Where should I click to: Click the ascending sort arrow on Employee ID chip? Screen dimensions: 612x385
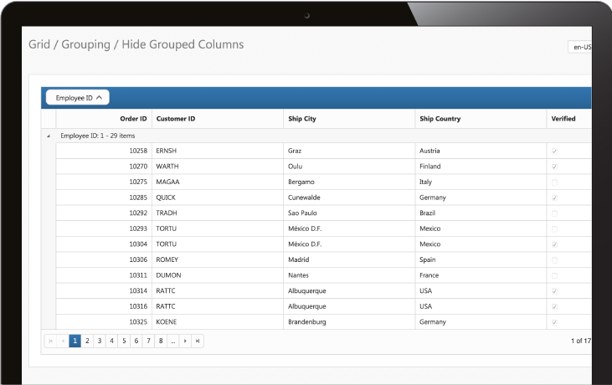coord(99,98)
